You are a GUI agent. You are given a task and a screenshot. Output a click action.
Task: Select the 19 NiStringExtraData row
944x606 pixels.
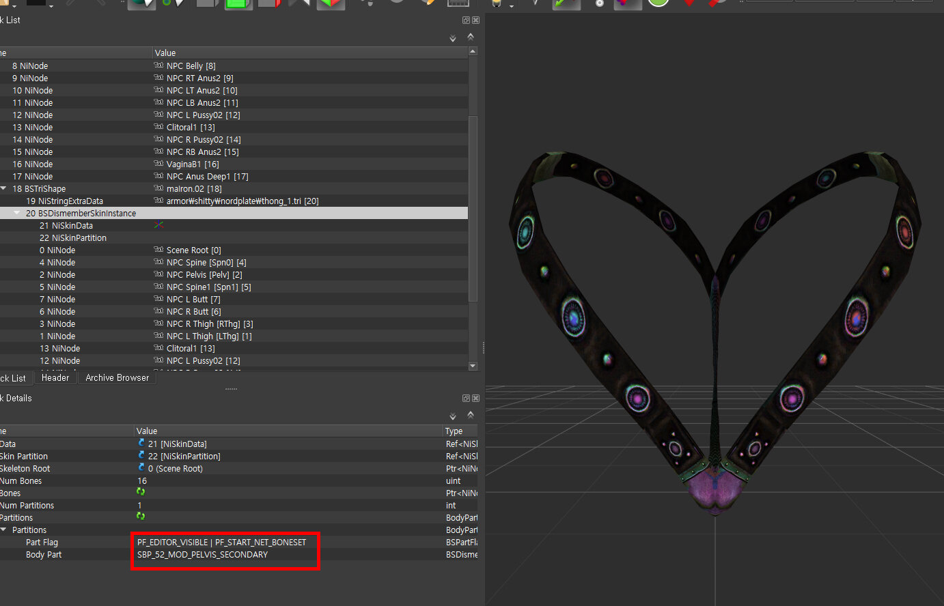click(x=234, y=201)
